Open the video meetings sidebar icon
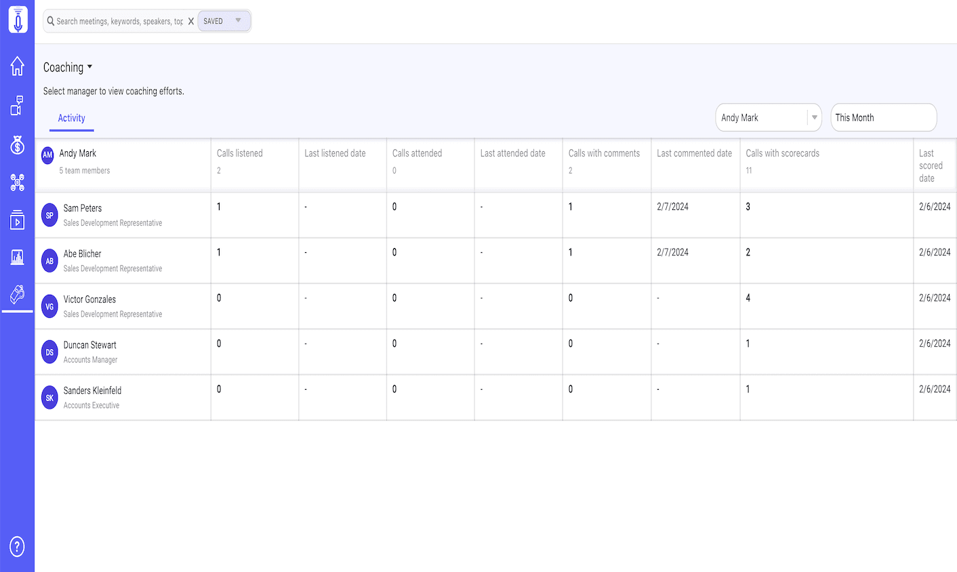The width and height of the screenshot is (957, 572). pyautogui.click(x=18, y=105)
